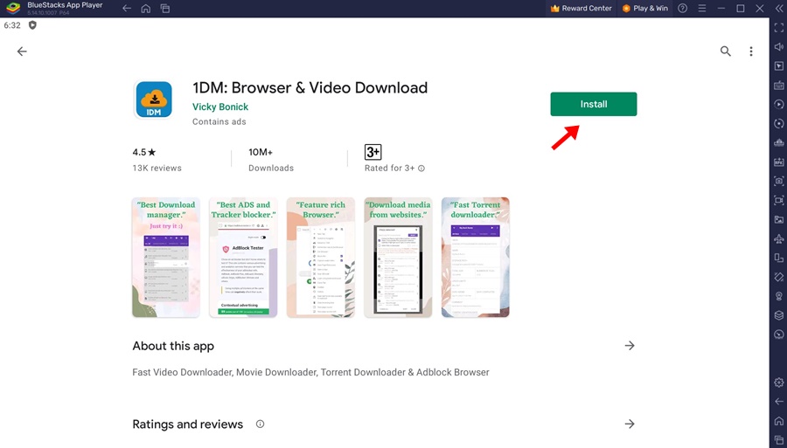Click the Fast Video Downloader description text

pyautogui.click(x=310, y=372)
